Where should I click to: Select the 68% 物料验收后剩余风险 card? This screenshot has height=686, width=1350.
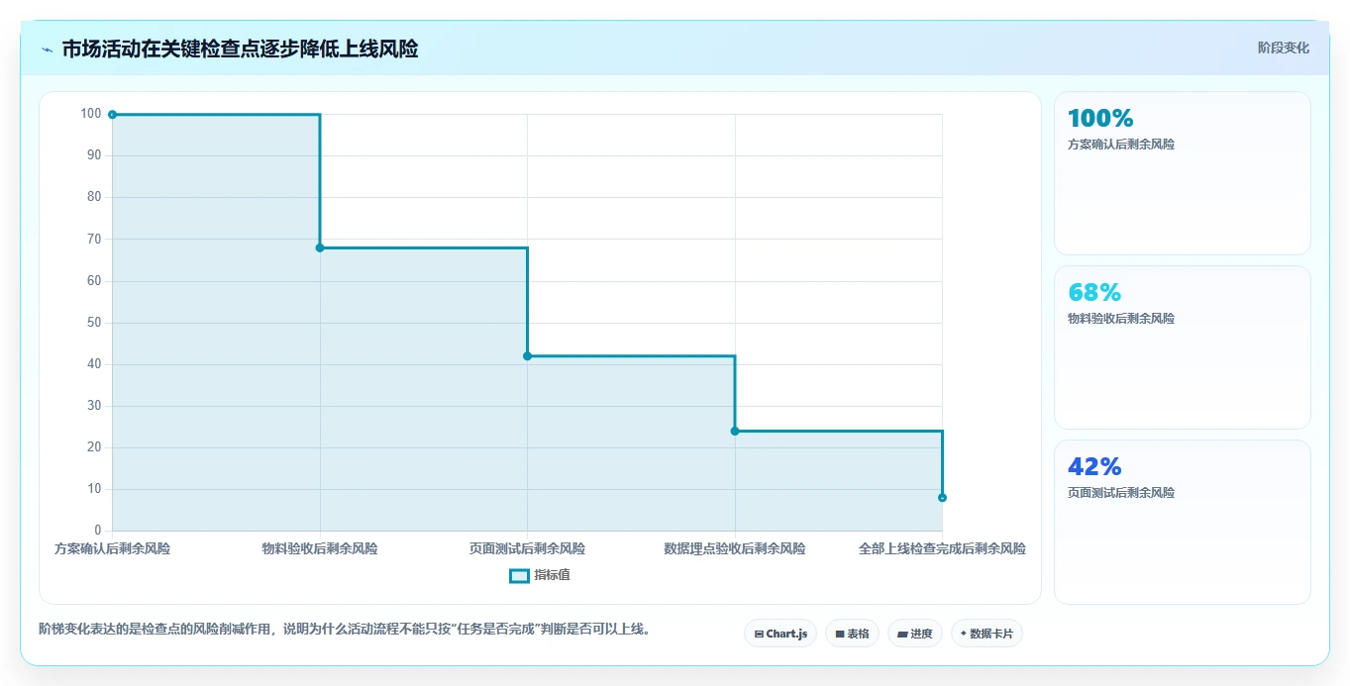(1183, 347)
